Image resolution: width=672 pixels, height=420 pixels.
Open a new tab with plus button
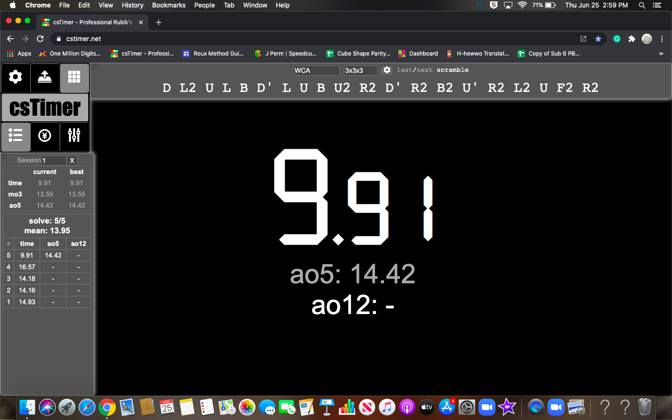[x=159, y=22]
